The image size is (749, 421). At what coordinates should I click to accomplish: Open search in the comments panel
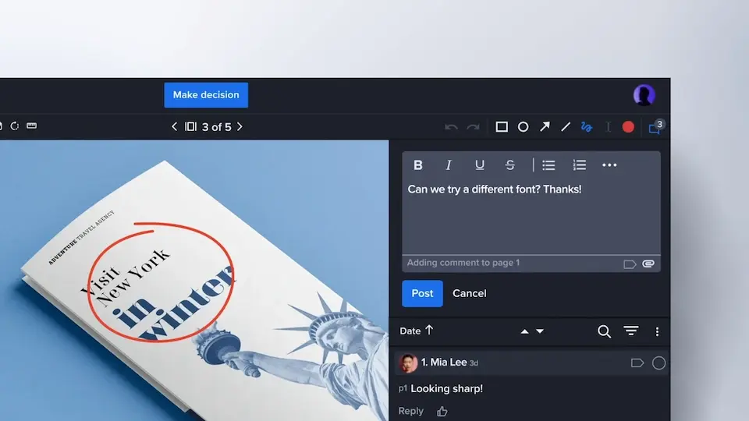pos(604,331)
